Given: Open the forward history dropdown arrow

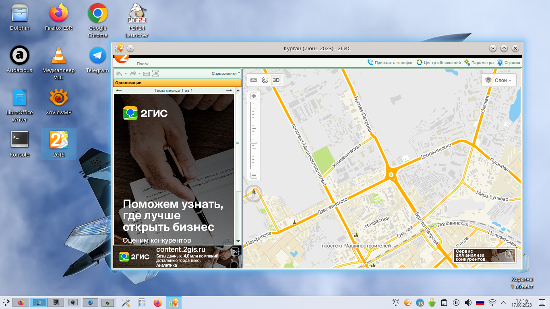Looking at the screenshot, I should pos(139,74).
